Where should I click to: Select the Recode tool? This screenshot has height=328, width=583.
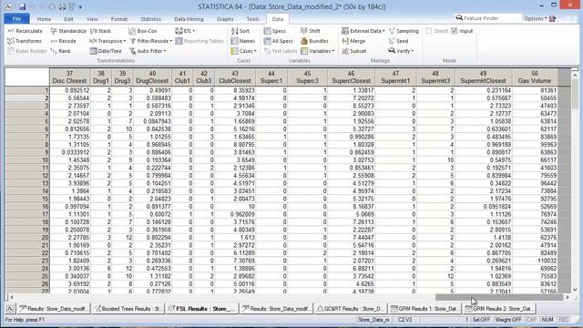pos(63,41)
